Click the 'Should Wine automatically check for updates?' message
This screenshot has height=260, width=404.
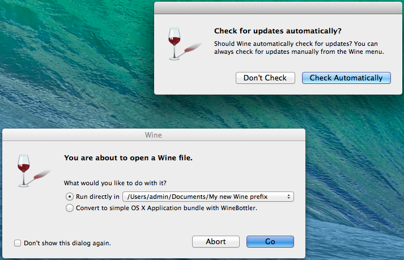click(x=299, y=48)
